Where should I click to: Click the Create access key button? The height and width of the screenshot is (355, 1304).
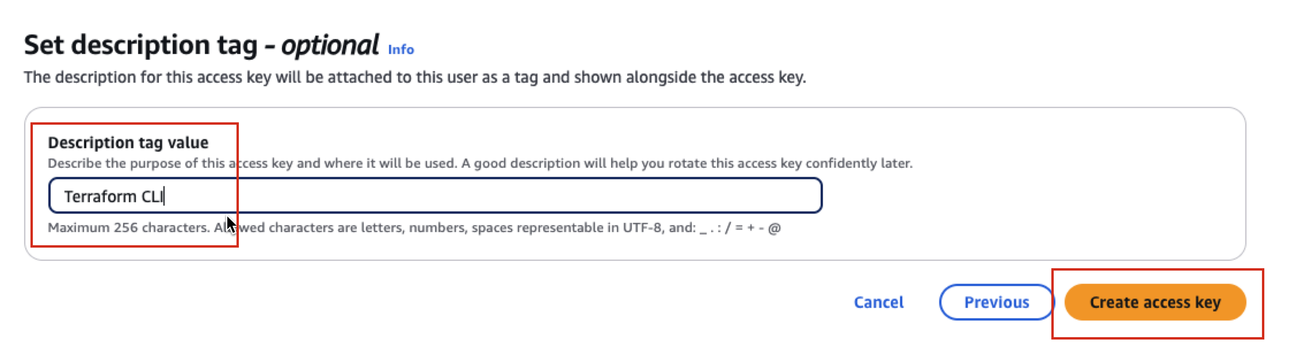click(x=1154, y=302)
